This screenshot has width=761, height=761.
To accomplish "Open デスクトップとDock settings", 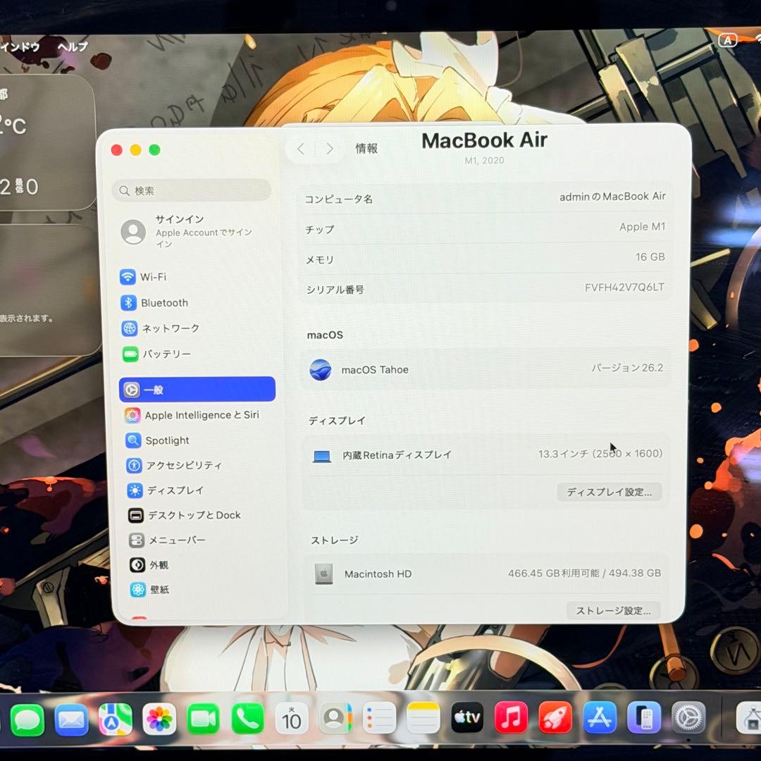I will click(x=185, y=515).
